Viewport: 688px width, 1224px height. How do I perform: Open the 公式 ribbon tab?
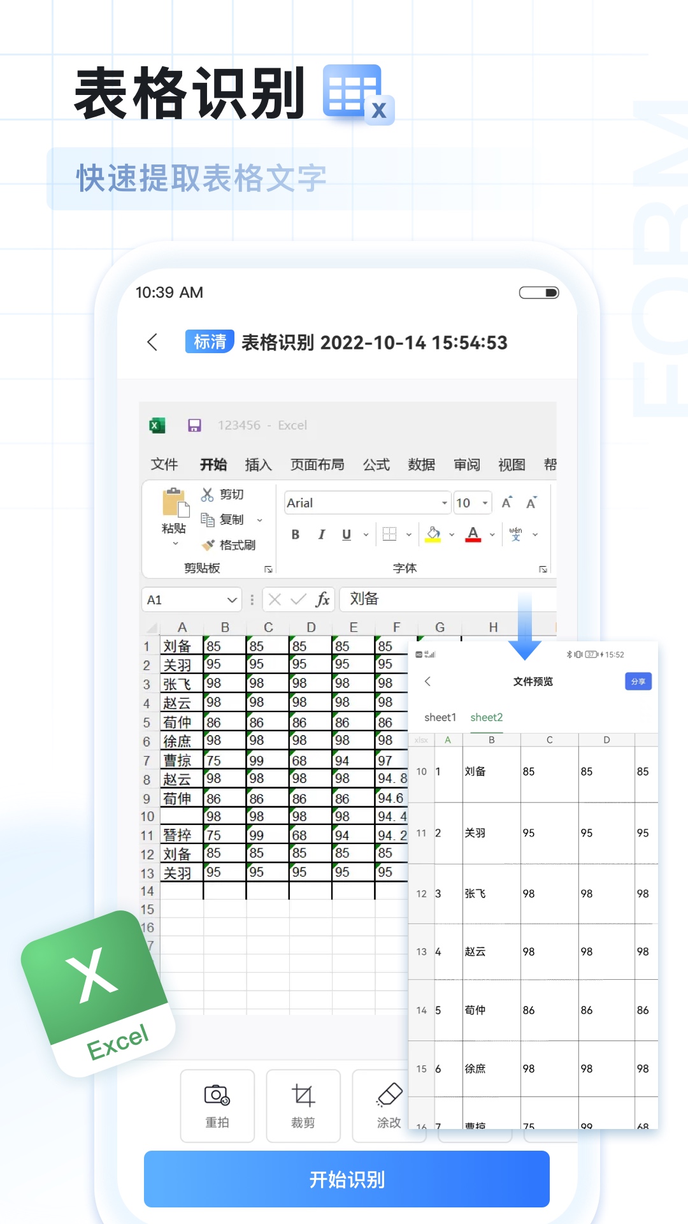(x=376, y=465)
